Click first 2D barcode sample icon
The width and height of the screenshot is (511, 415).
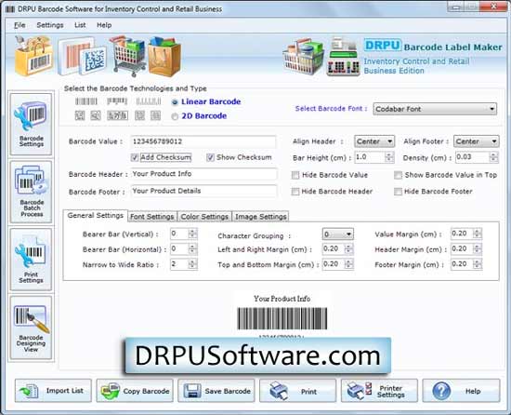(x=80, y=115)
